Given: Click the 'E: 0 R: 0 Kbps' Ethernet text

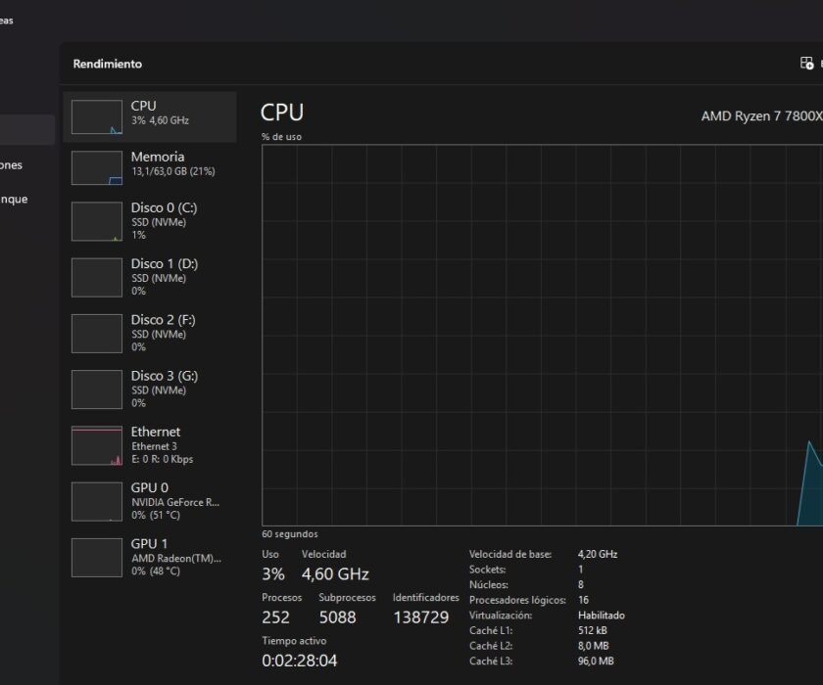Looking at the screenshot, I should coord(163,459).
